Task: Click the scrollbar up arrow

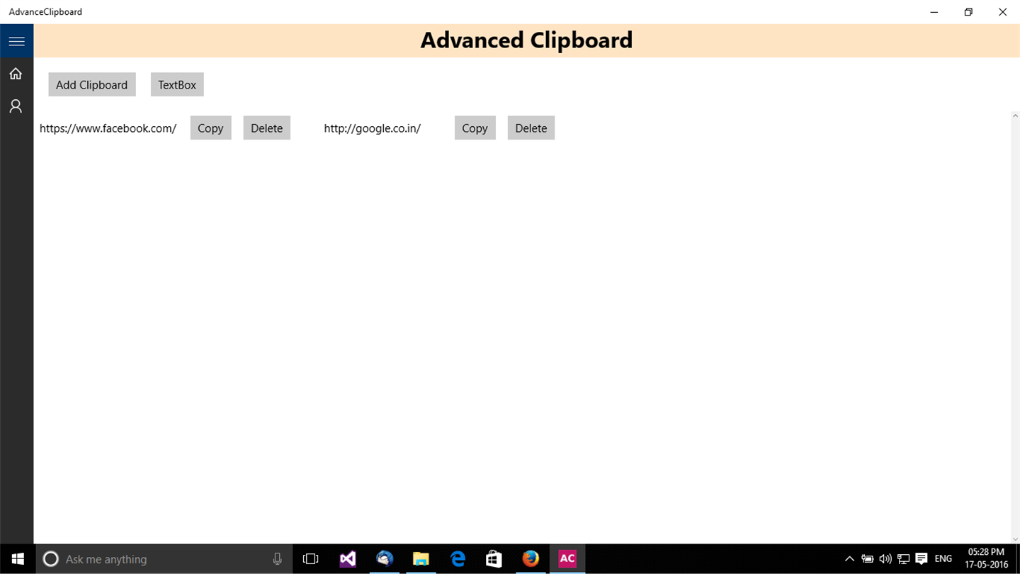Action: [x=1015, y=116]
